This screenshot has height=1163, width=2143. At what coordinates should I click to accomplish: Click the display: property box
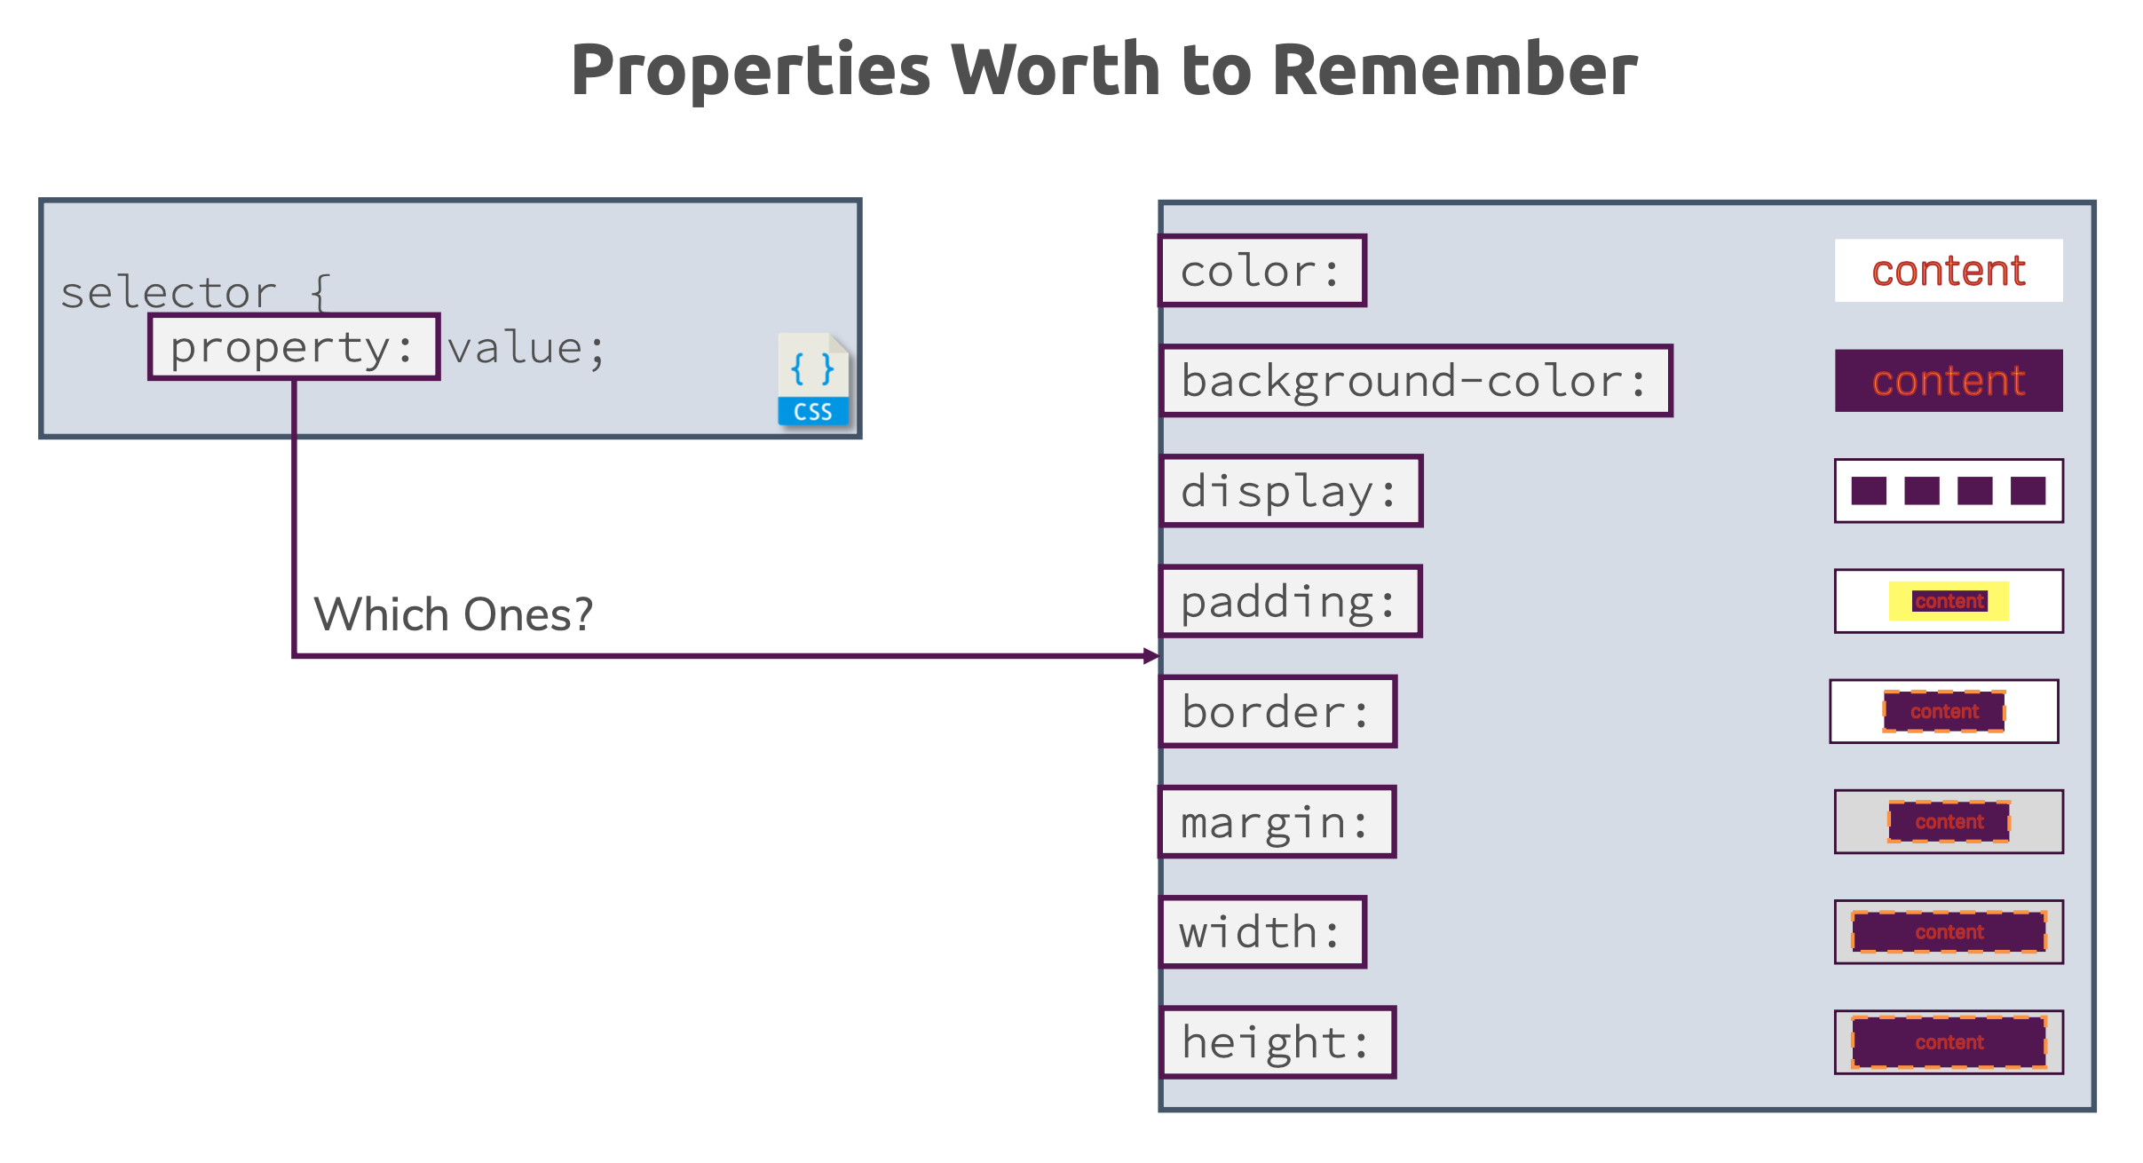[1292, 491]
